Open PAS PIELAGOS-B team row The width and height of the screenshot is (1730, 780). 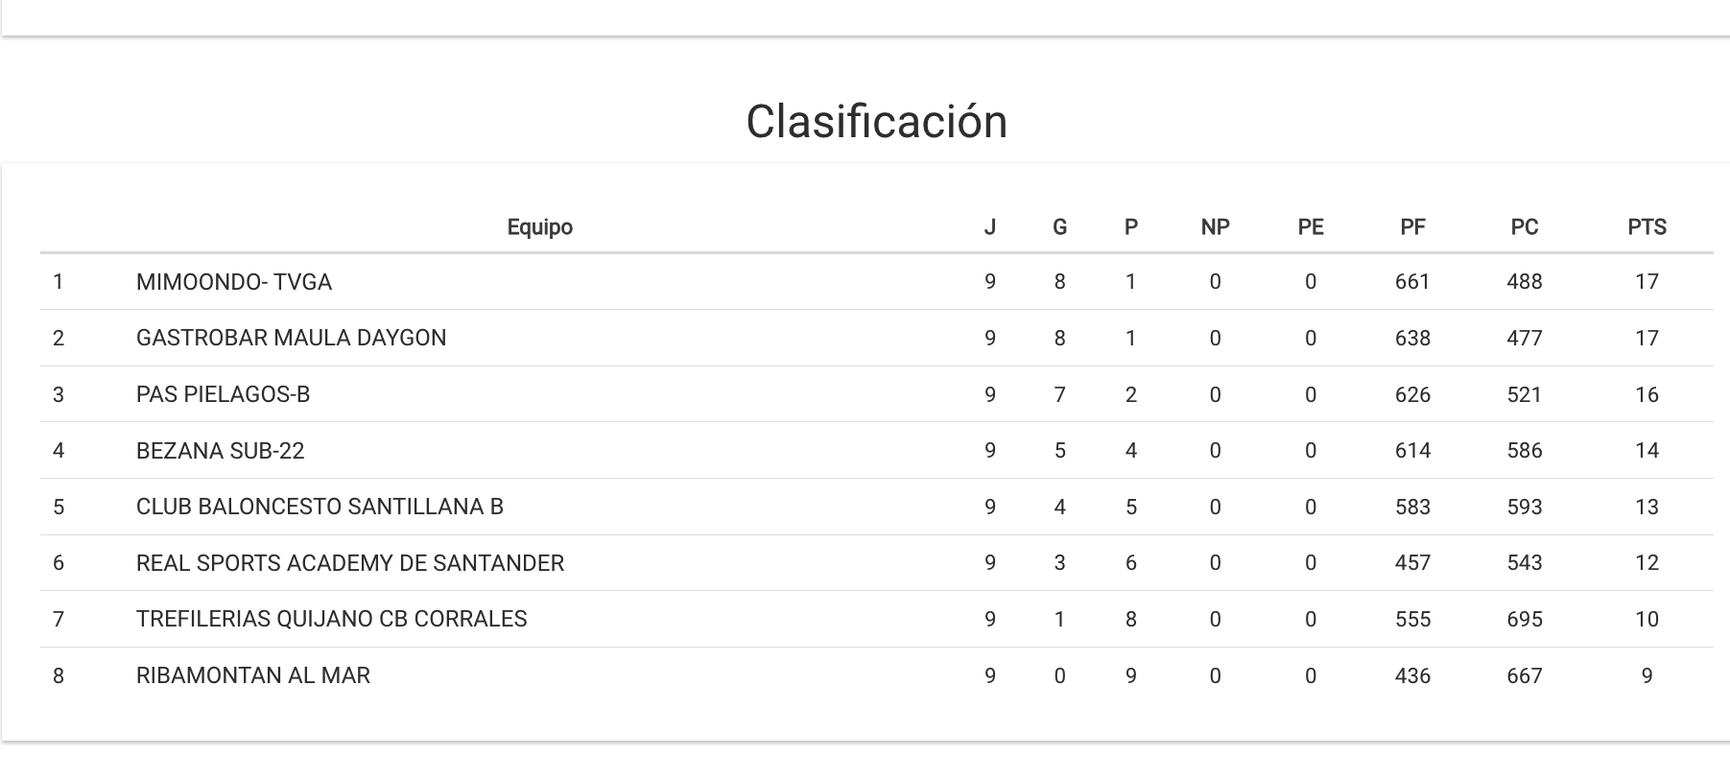(223, 394)
